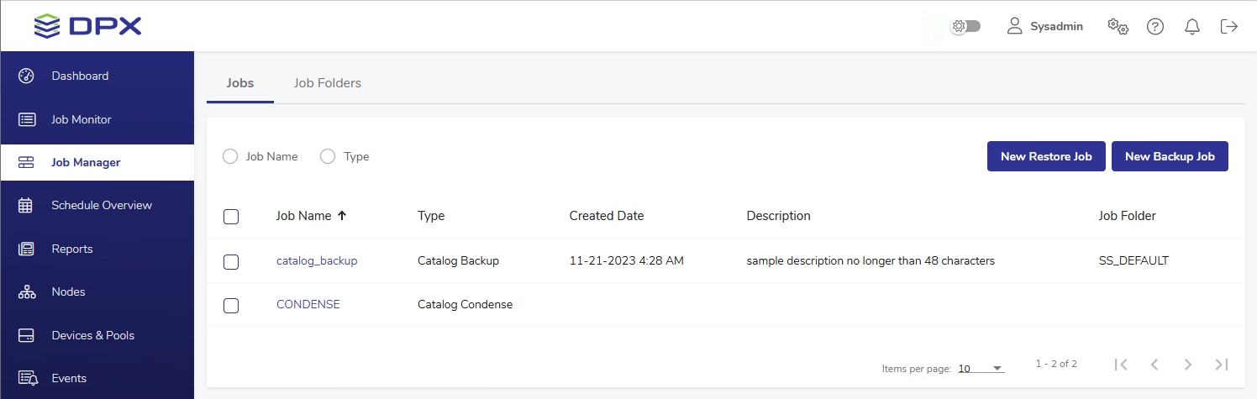The image size is (1257, 399).
Task: Switch to the Job Folders tab
Action: [x=327, y=83]
